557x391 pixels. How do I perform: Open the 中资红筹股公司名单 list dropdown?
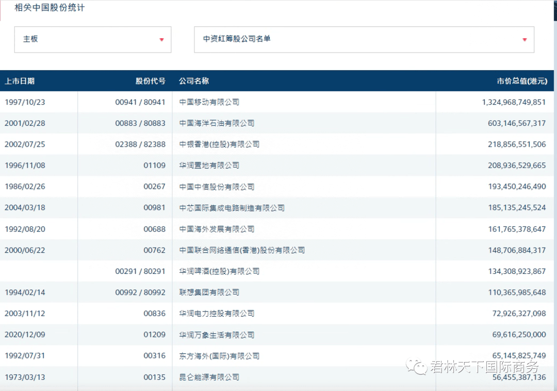pyautogui.click(x=364, y=39)
